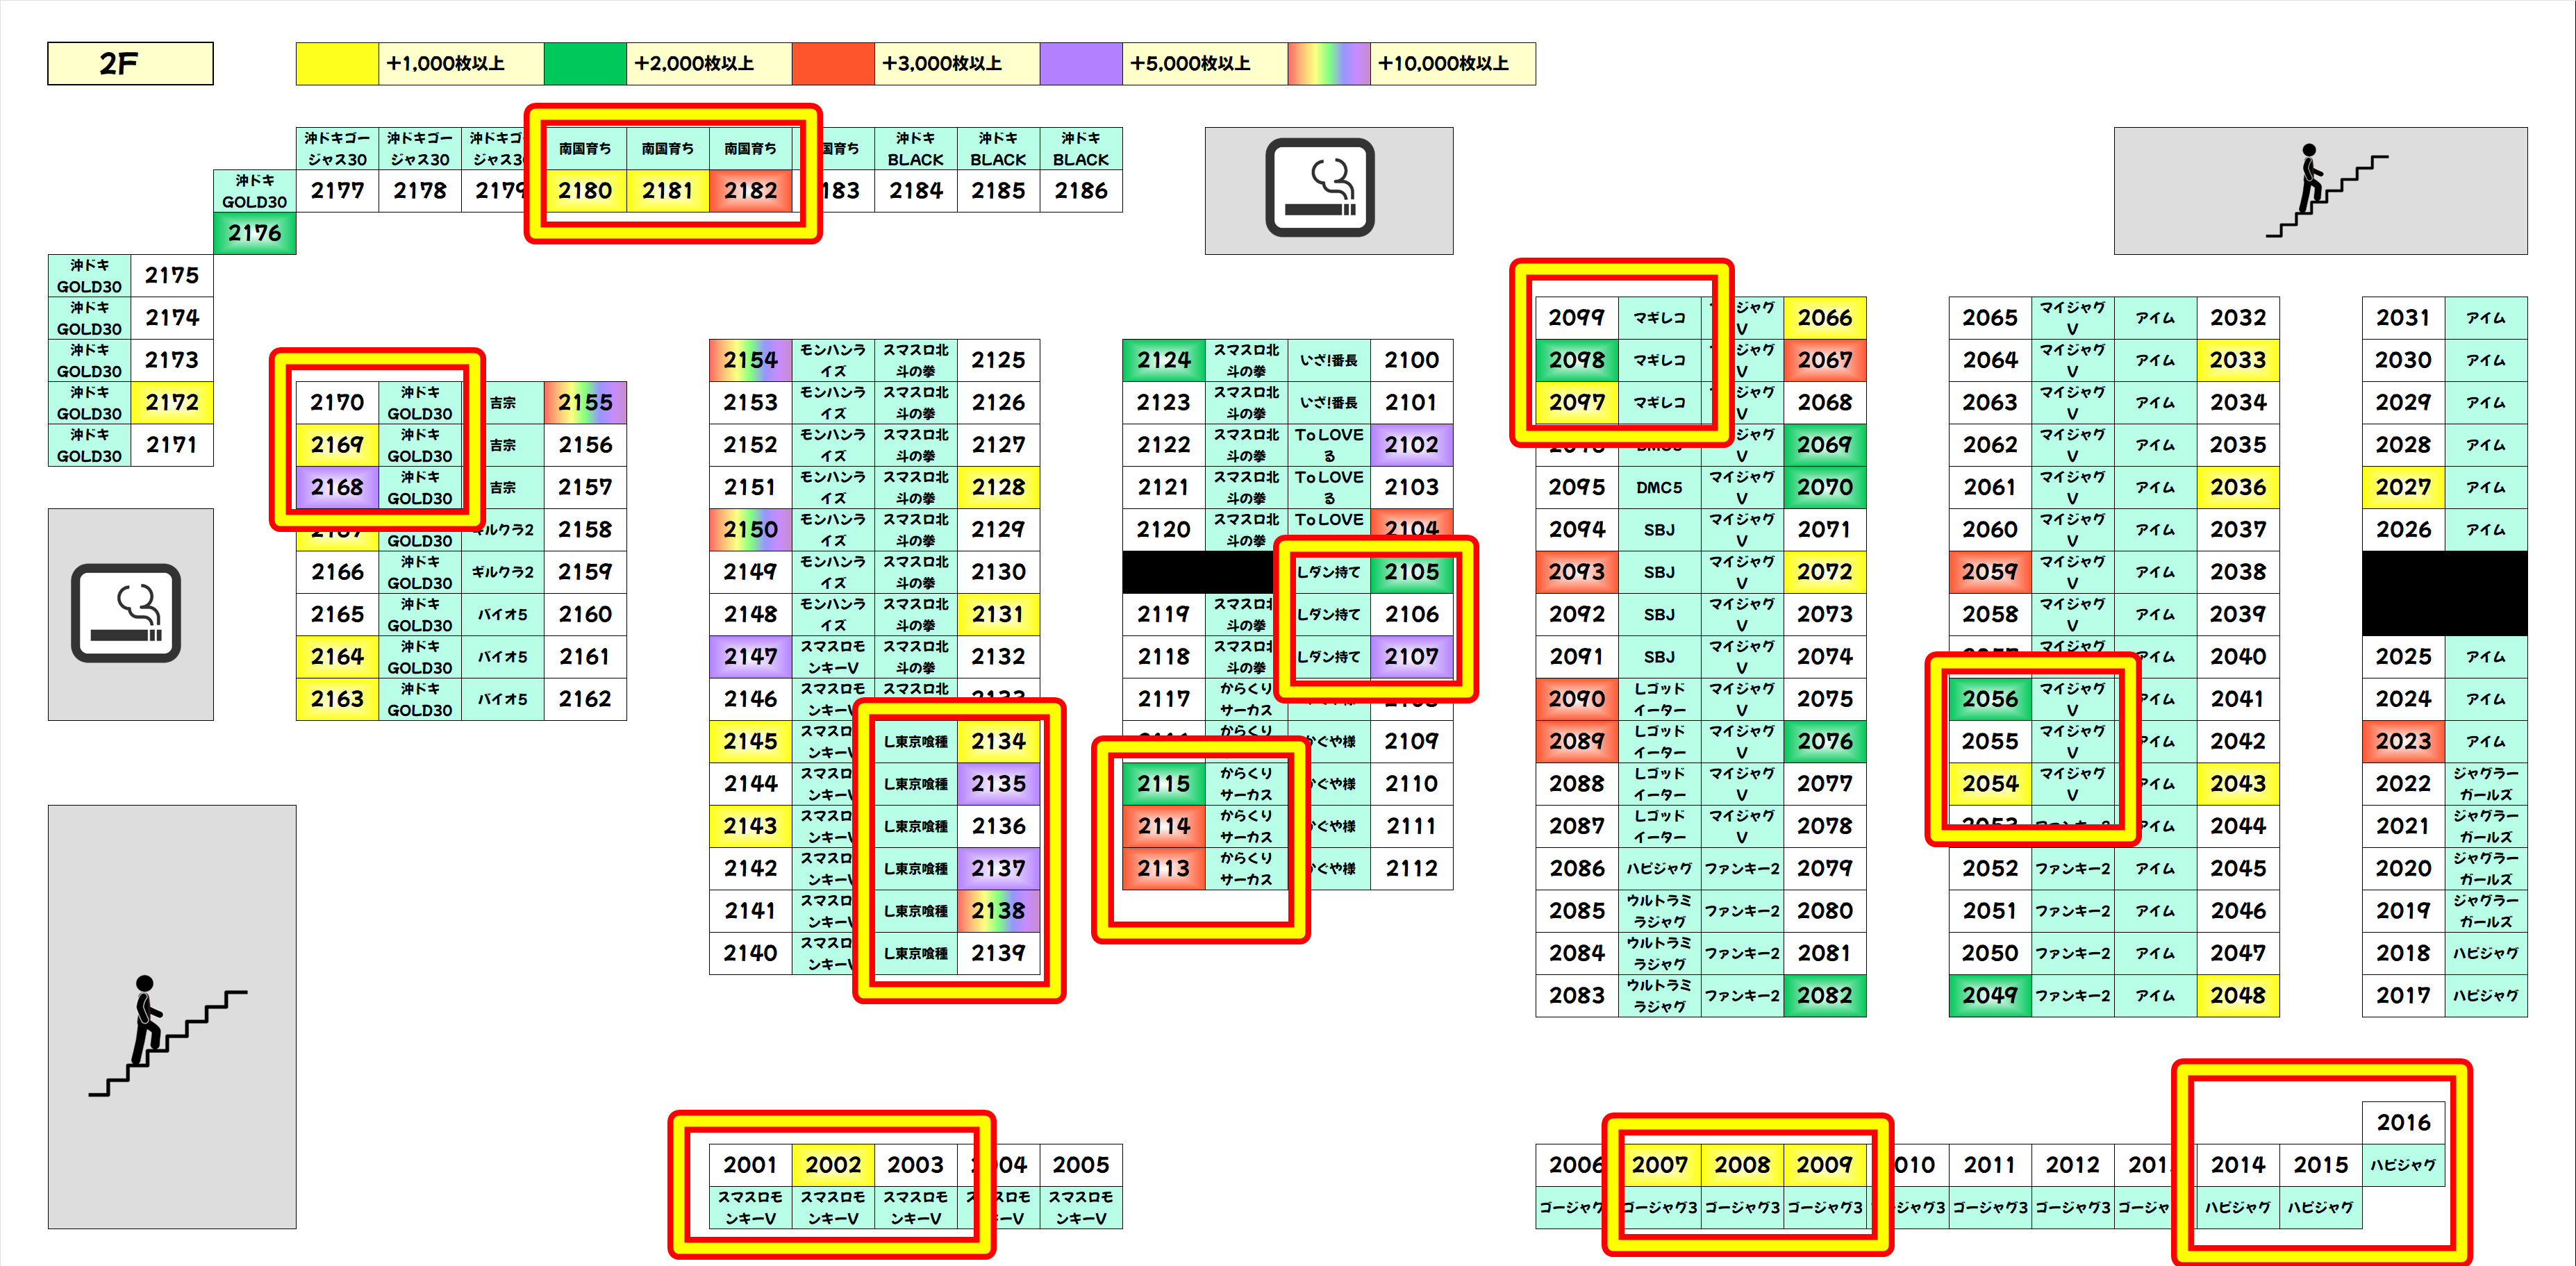Click the staircase icon in the lower-left gray panel

pos(168,1035)
